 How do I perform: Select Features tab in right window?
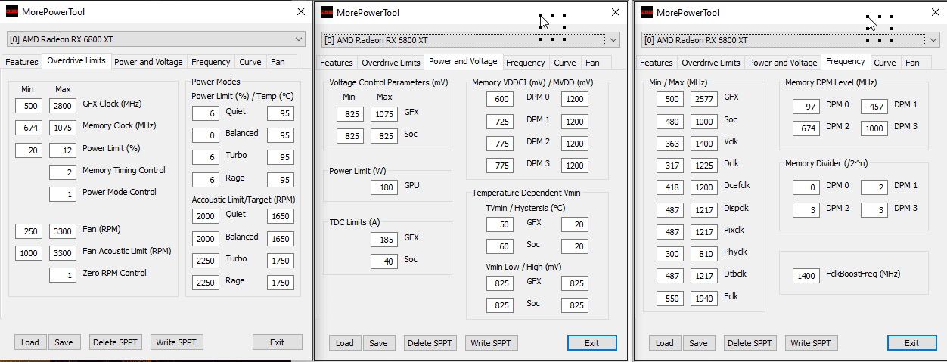click(x=657, y=63)
